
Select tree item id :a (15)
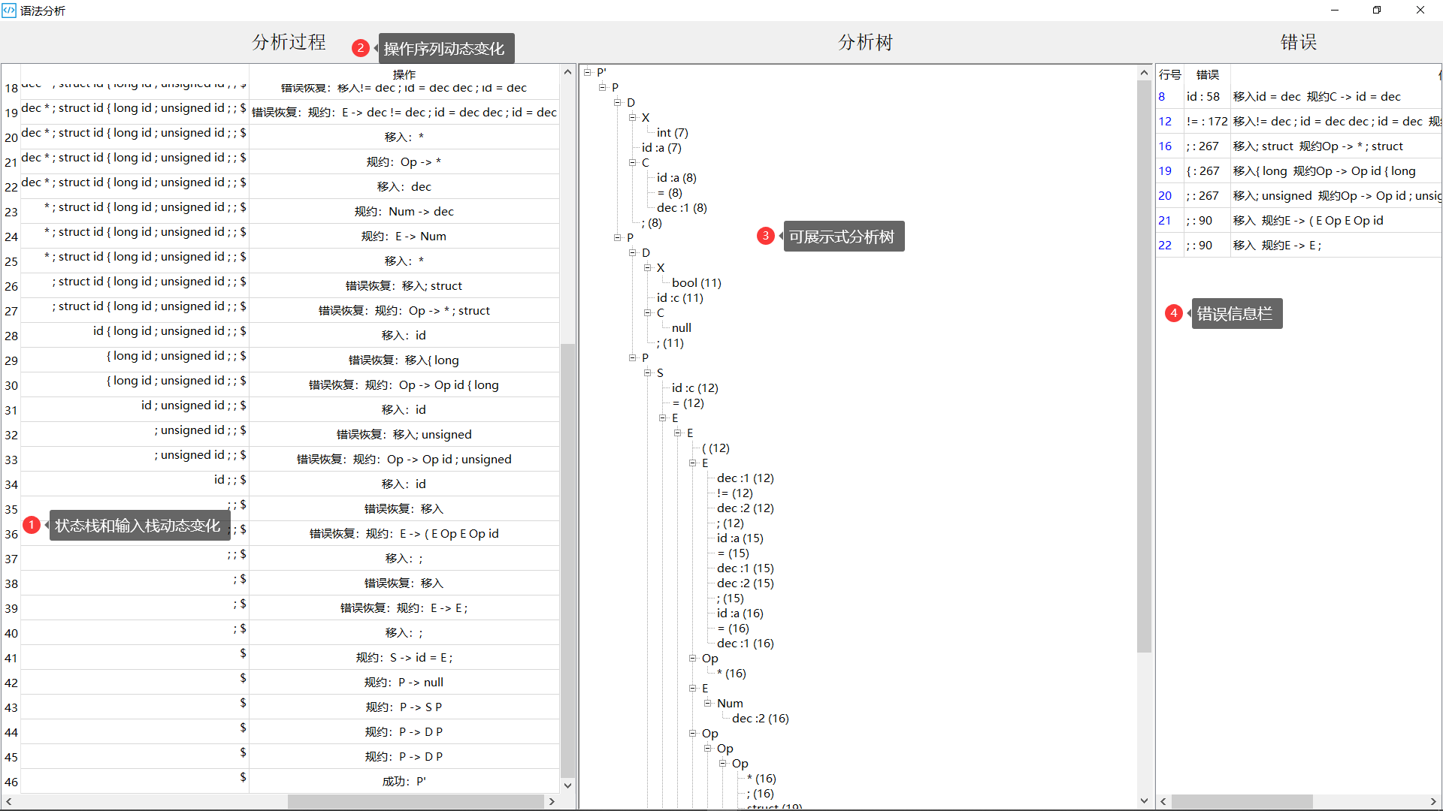(x=740, y=538)
